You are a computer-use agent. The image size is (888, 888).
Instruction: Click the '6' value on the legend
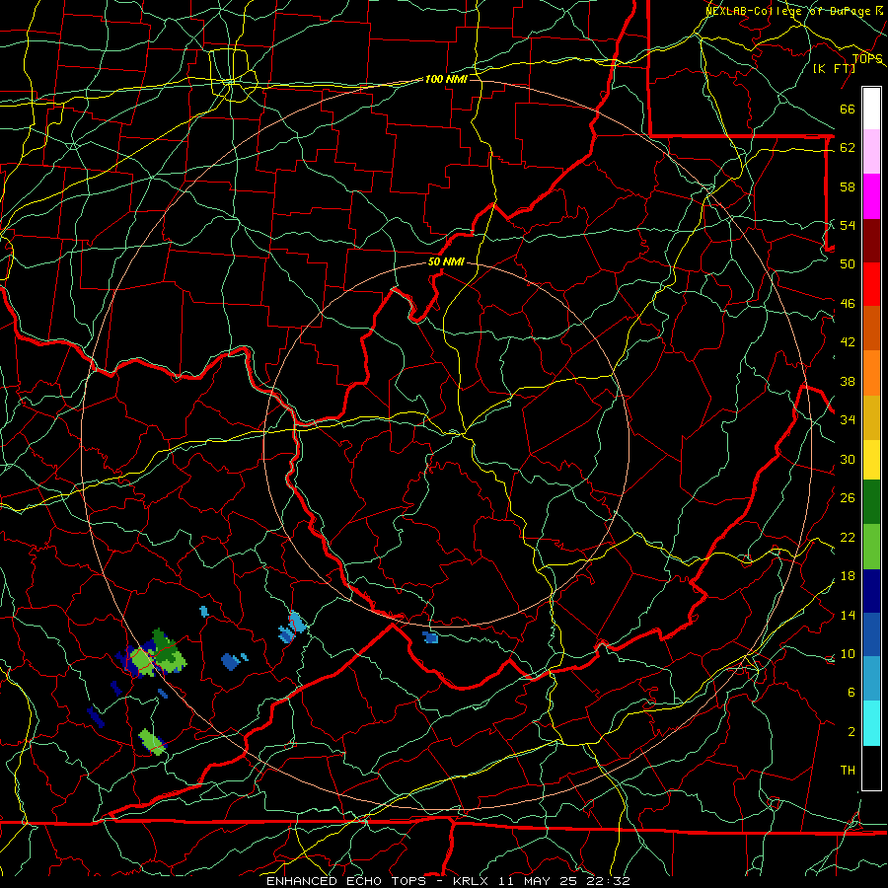coord(851,693)
